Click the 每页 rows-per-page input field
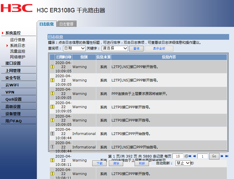The image size is (234, 179). (178, 156)
